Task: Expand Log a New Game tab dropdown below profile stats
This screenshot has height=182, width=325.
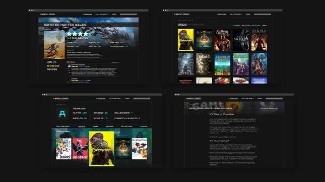Action: [x=63, y=126]
